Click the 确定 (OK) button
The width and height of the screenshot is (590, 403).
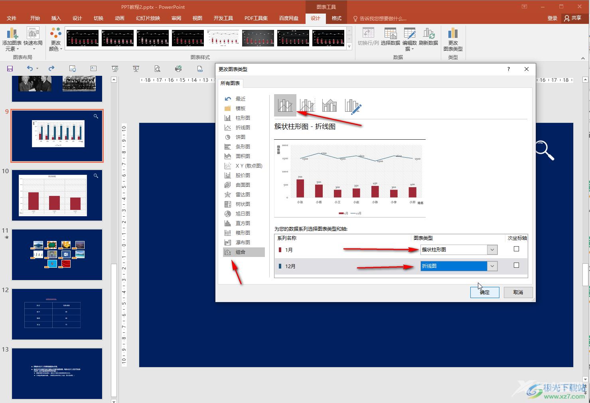pyautogui.click(x=485, y=292)
